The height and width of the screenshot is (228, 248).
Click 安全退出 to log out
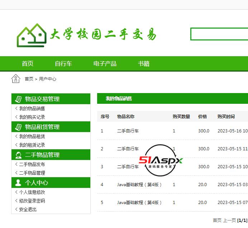pos(28,209)
